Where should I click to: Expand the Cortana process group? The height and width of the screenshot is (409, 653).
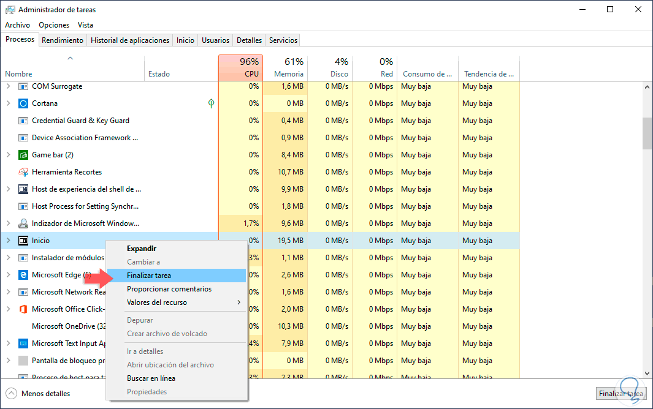[8, 103]
